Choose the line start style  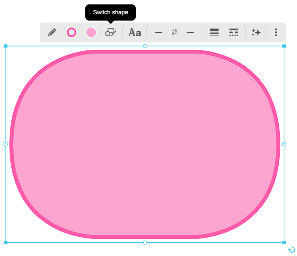[x=159, y=32]
